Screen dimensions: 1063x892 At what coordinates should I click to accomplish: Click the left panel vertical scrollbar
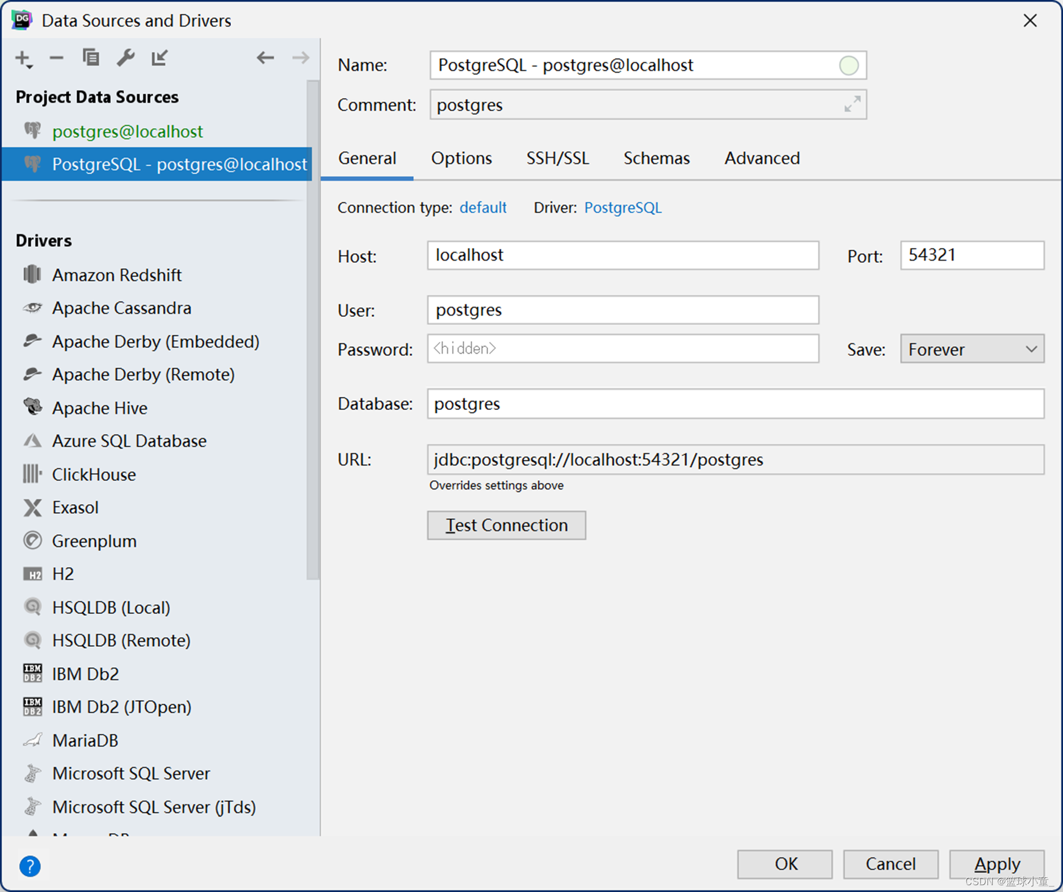313,329
